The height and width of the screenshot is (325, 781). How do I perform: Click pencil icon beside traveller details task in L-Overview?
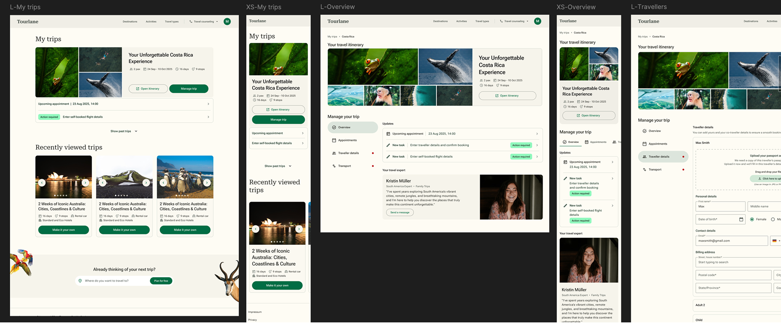[x=388, y=145]
